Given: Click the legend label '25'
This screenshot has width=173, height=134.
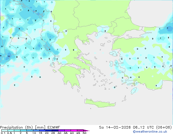Looking at the screenshot, I should 53,133.
